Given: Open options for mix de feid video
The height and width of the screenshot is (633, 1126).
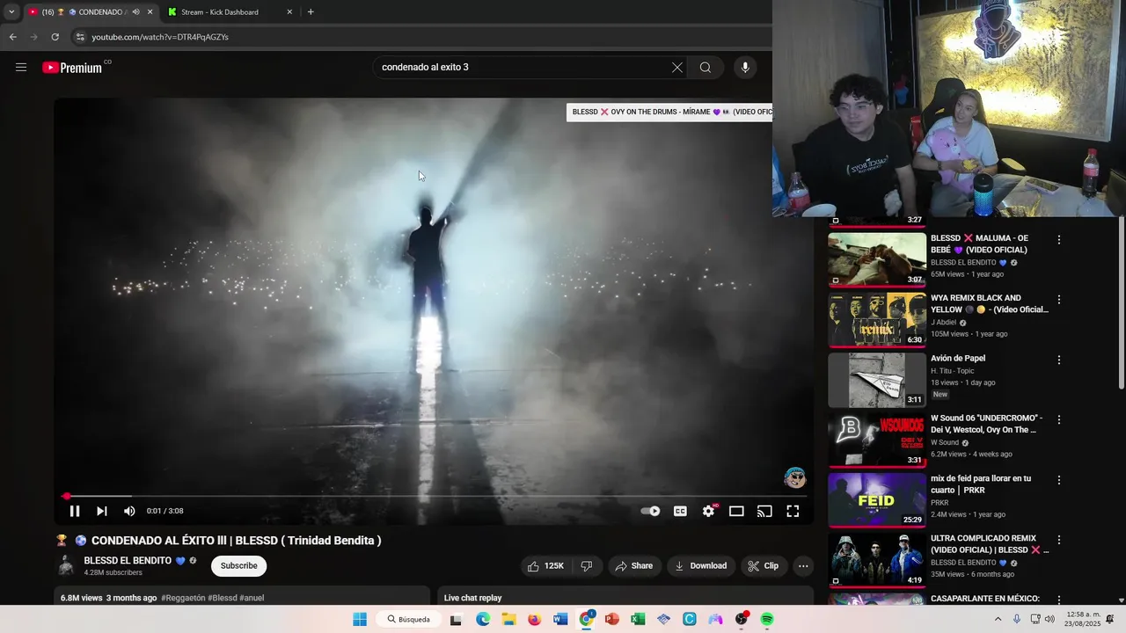Looking at the screenshot, I should click(x=1059, y=480).
